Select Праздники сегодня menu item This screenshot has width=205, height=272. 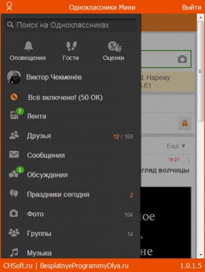pyautogui.click(x=71, y=194)
